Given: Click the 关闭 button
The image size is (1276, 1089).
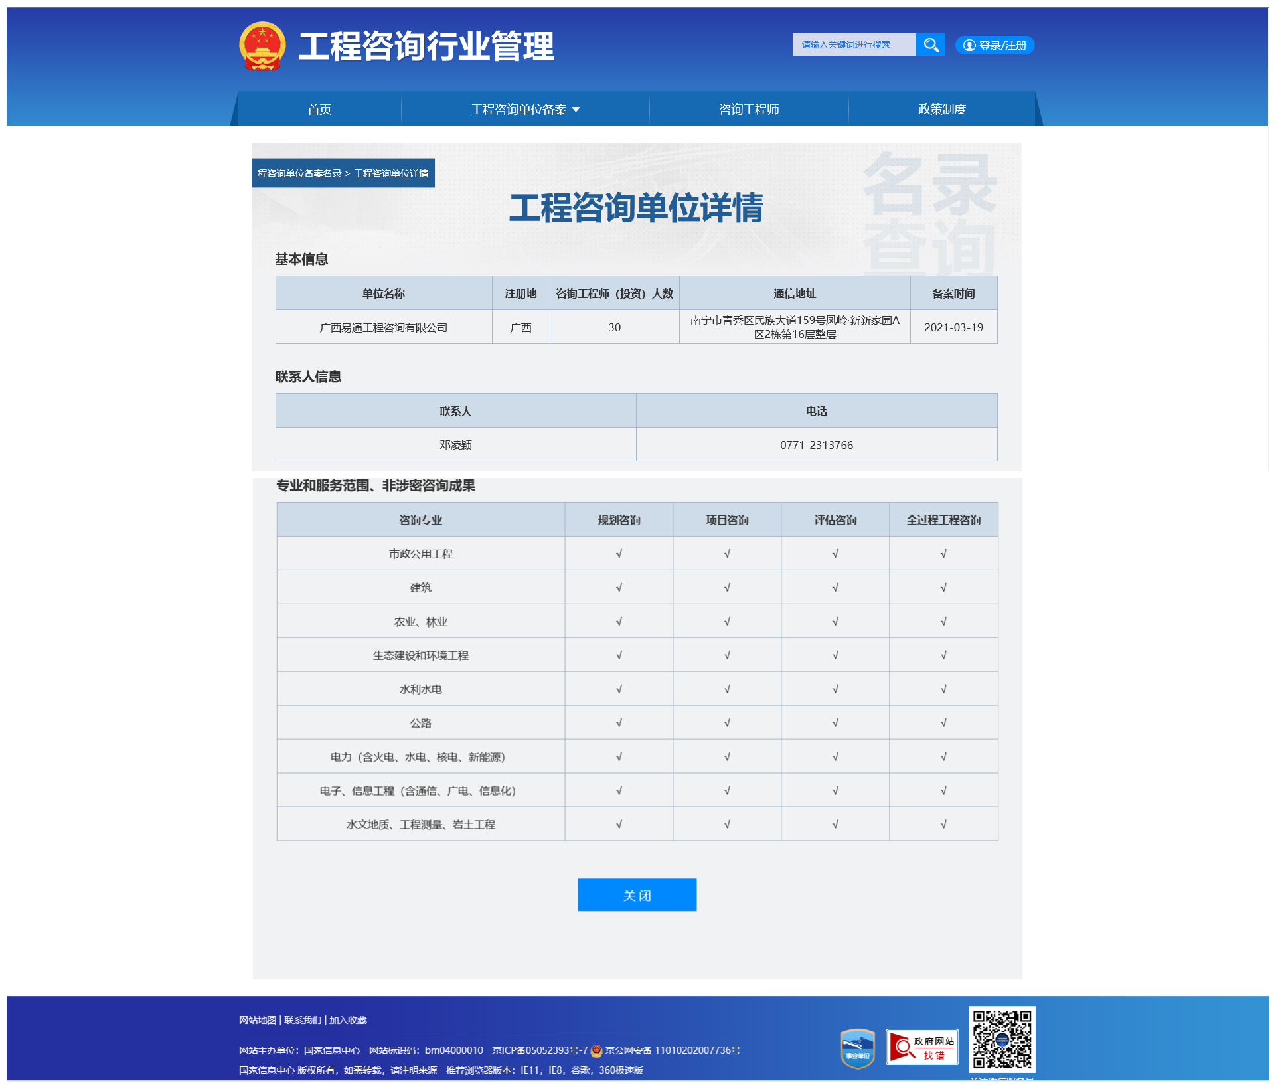Looking at the screenshot, I should (x=637, y=894).
